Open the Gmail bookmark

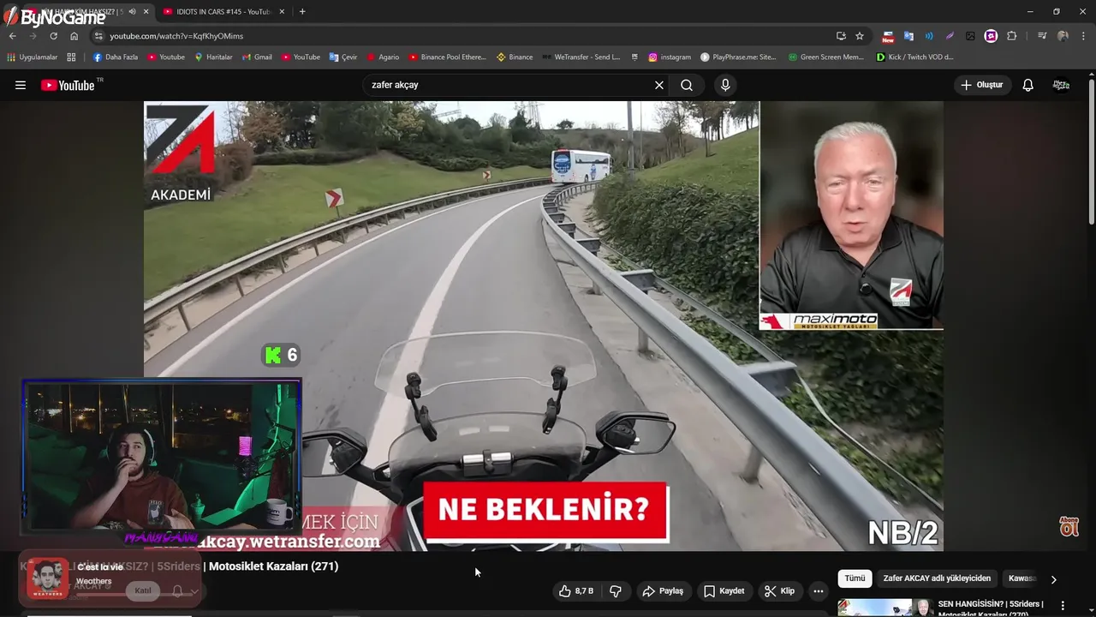pos(257,57)
